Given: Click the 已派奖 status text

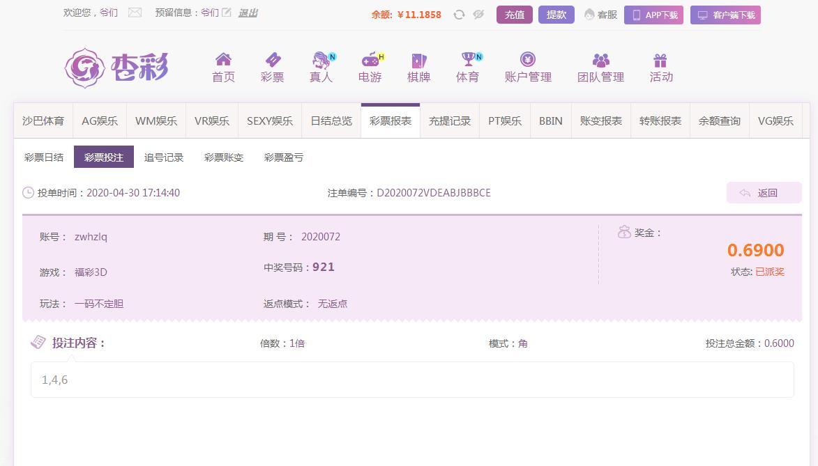Looking at the screenshot, I should 770,272.
